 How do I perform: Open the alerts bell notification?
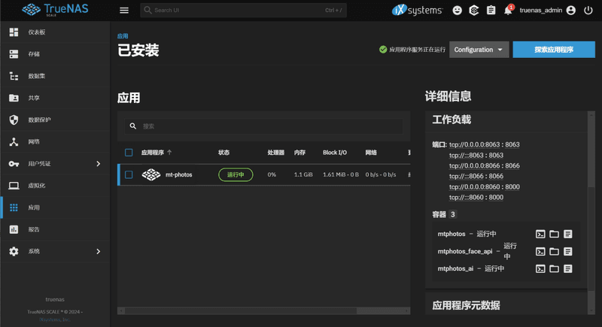pos(509,10)
